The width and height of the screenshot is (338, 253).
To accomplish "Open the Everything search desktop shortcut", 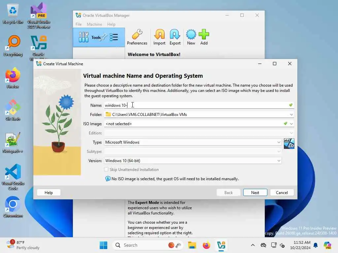I will (x=13, y=46).
